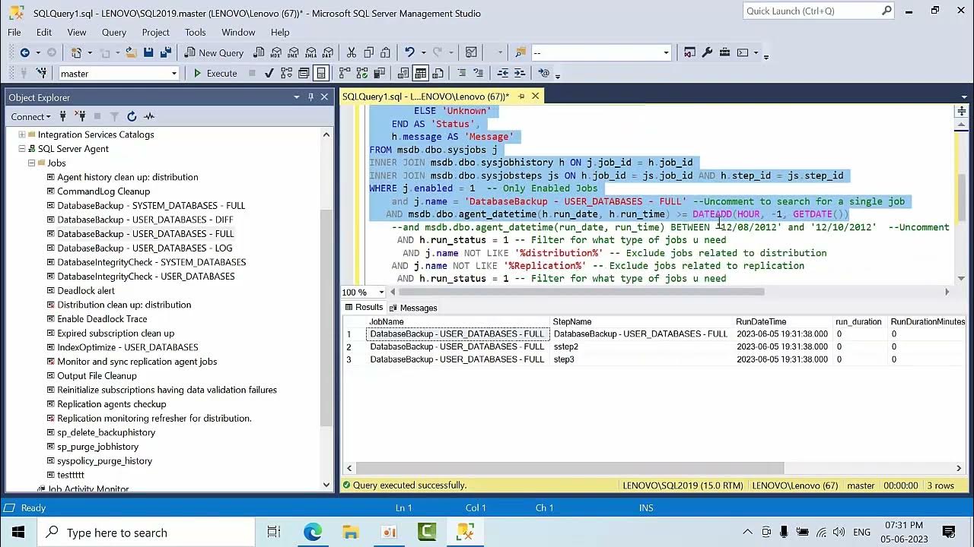Open the File menu

[14, 33]
